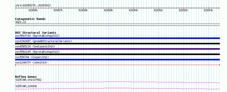Click the 82686k ruler label
The image size is (227, 92).
33,10
